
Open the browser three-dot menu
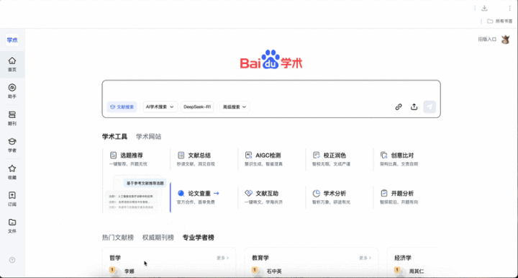click(x=509, y=8)
